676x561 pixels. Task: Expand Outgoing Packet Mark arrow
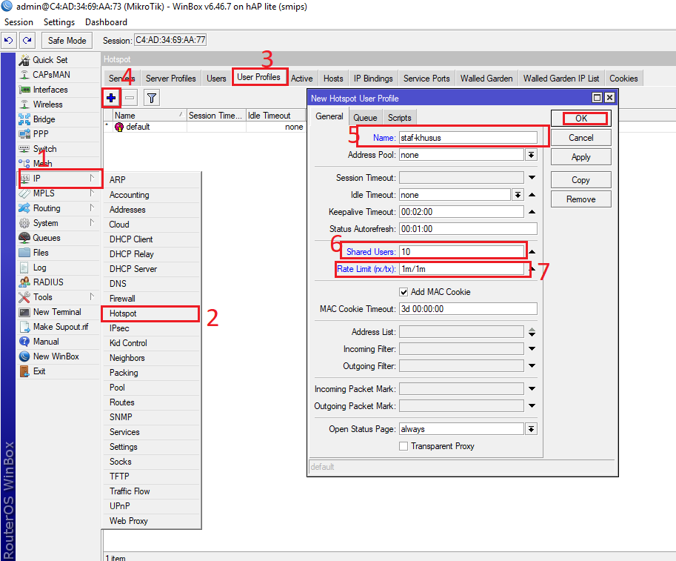(532, 406)
